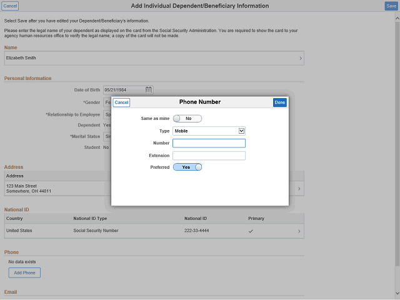Click the primary checkmark in National ID row
This screenshot has width=400, height=300.
(251, 231)
